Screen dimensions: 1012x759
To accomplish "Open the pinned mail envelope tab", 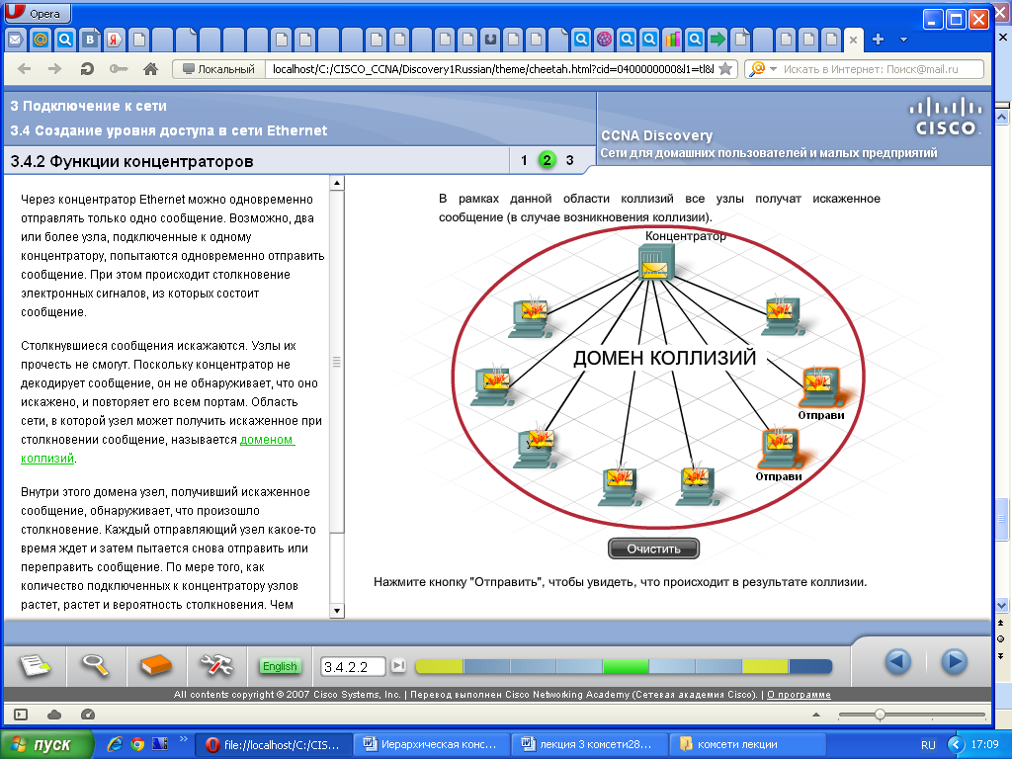I will [x=16, y=40].
